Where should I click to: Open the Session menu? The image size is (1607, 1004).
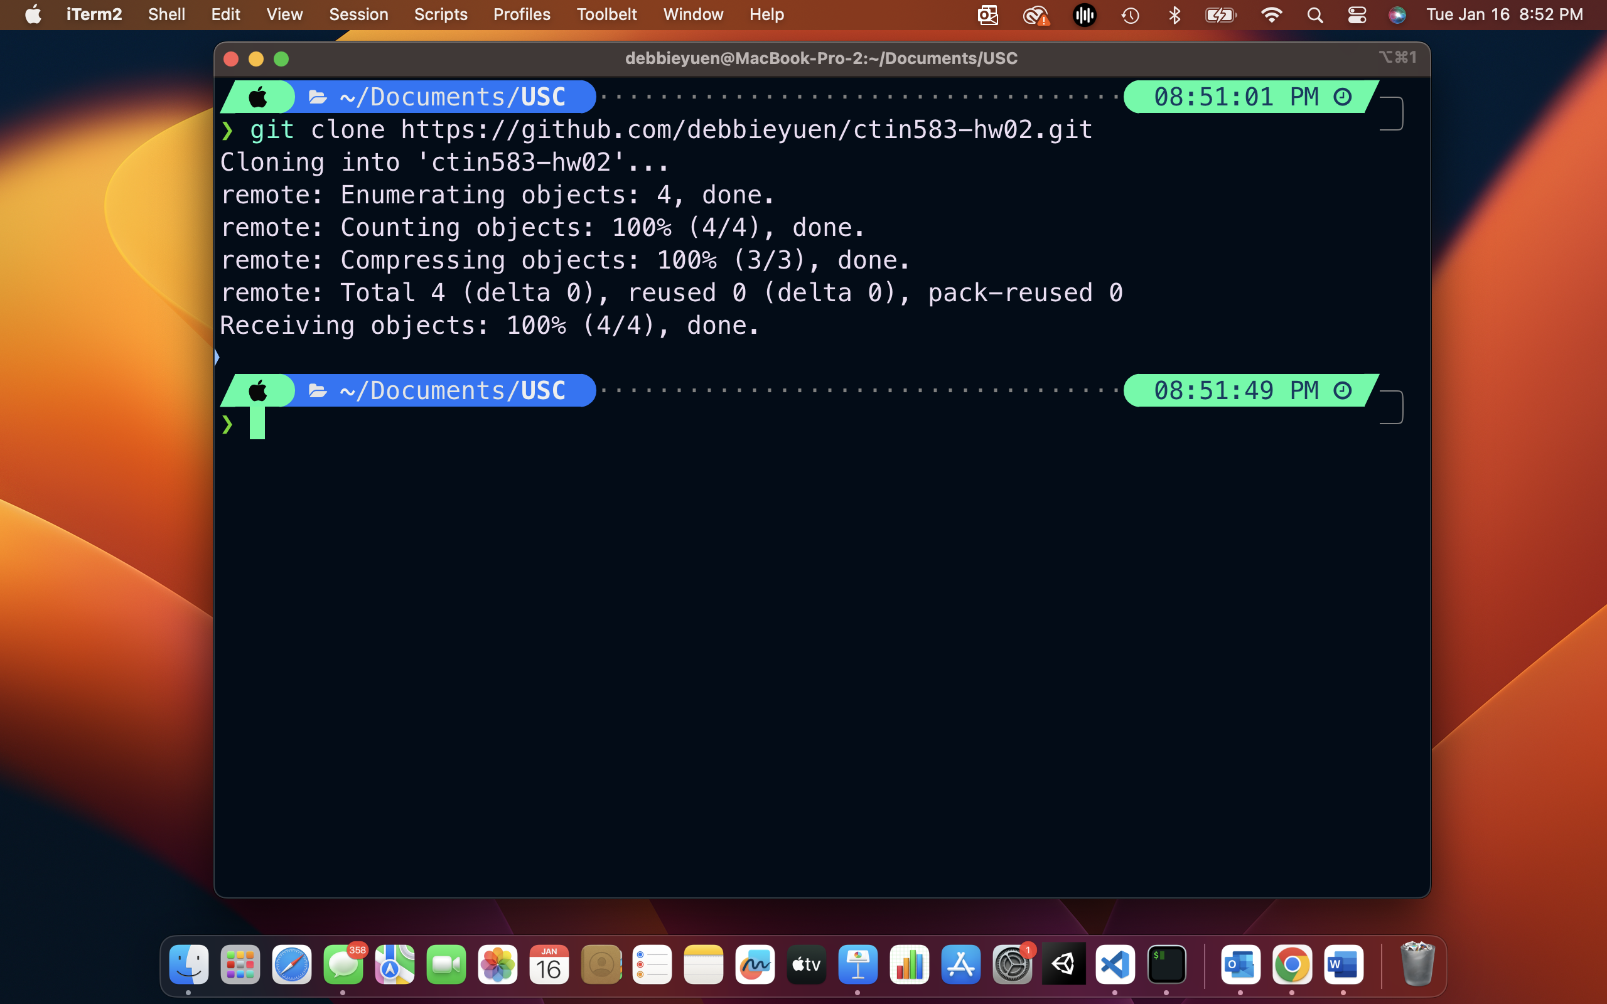358,14
